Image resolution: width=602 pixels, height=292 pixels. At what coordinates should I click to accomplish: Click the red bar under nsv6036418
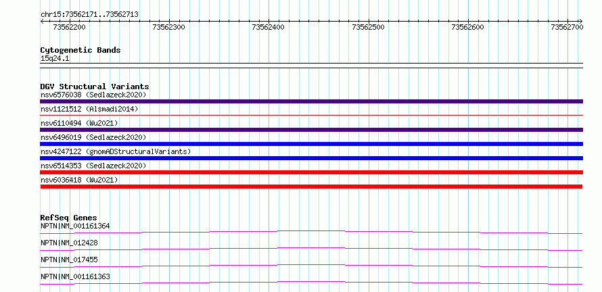coord(311,187)
